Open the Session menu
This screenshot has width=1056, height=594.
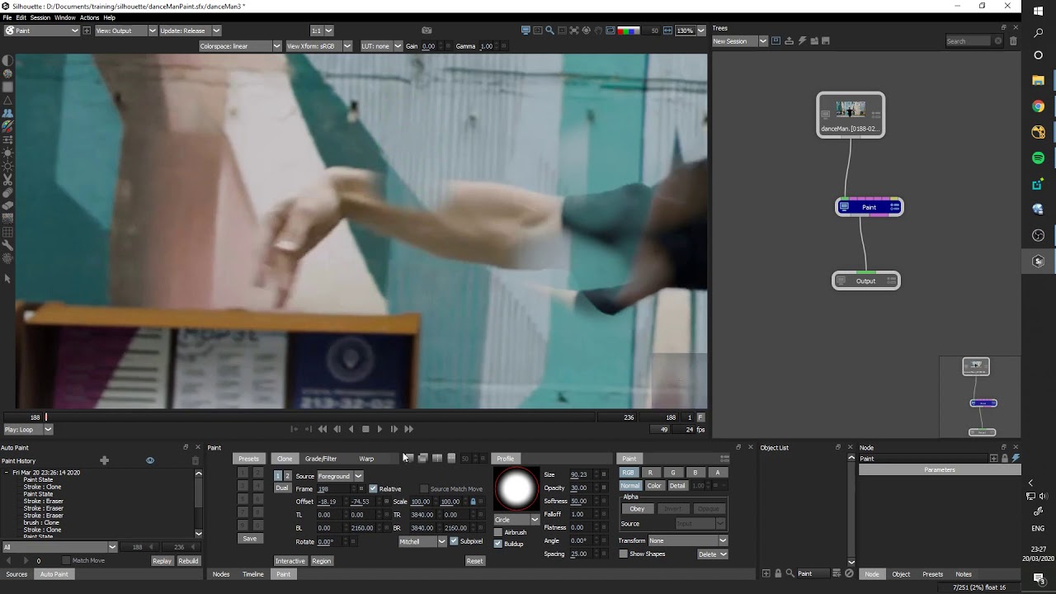[x=40, y=17]
